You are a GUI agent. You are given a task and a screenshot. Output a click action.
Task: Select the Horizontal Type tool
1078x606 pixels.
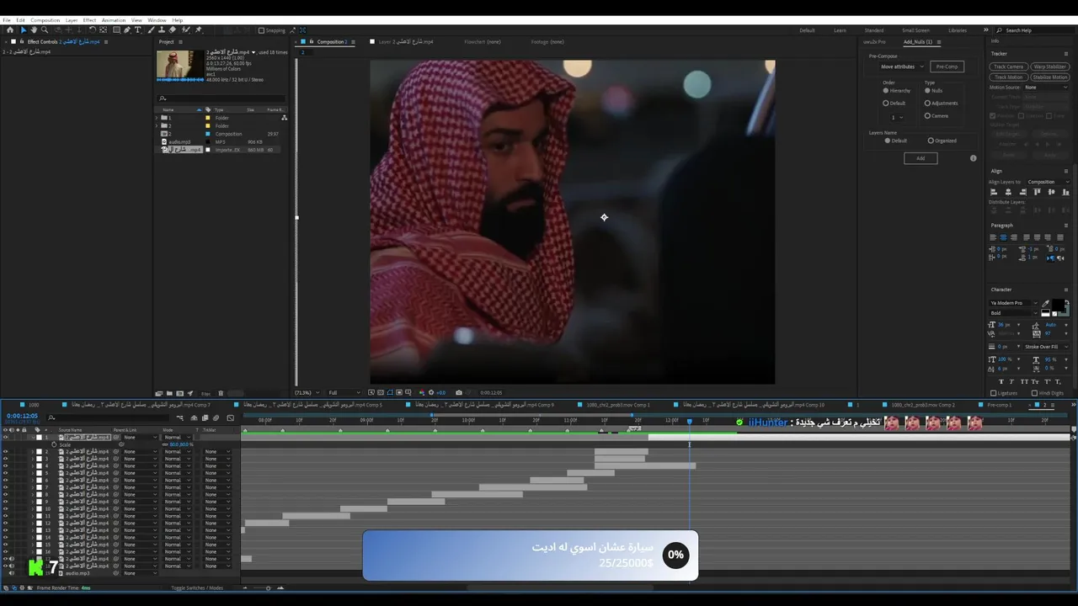138,30
